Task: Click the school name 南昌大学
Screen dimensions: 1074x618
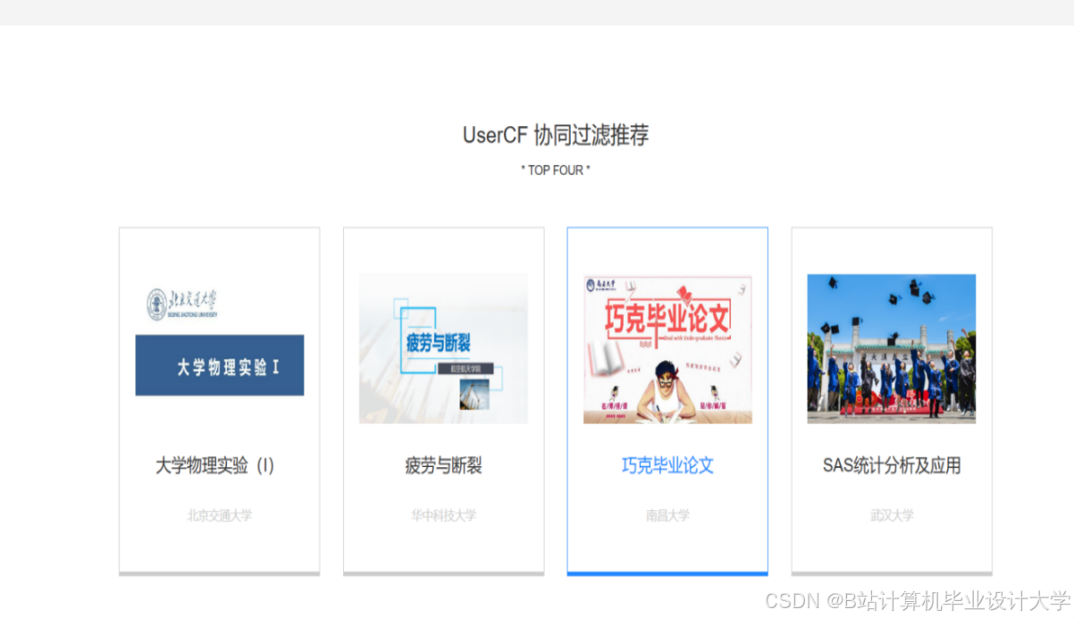Action: tap(667, 515)
